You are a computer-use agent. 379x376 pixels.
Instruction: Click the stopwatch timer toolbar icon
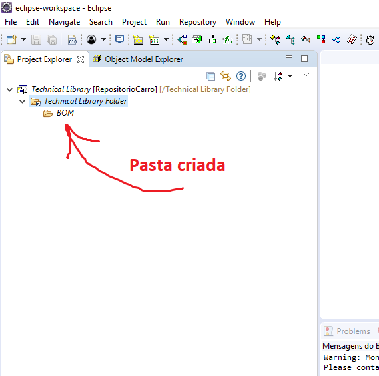click(370, 39)
